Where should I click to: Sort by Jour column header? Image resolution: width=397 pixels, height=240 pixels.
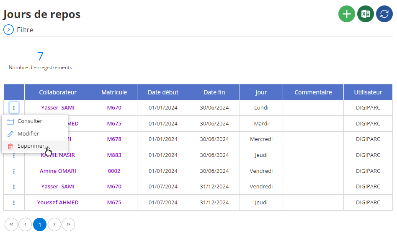pyautogui.click(x=261, y=92)
